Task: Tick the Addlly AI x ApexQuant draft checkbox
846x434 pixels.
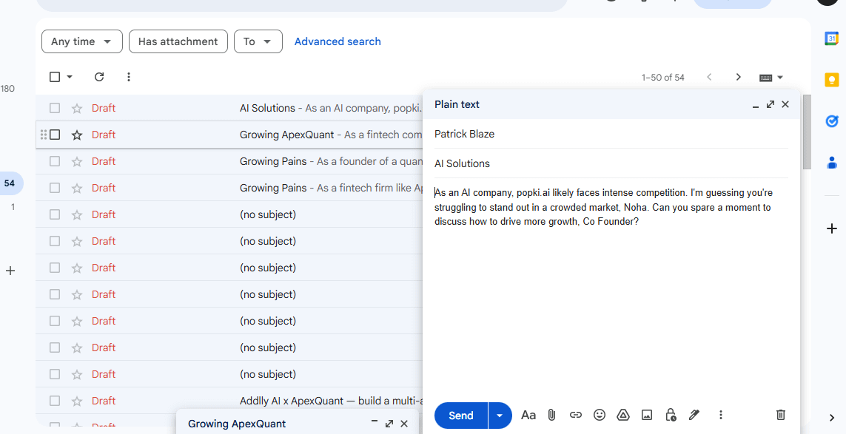Action: click(x=55, y=401)
